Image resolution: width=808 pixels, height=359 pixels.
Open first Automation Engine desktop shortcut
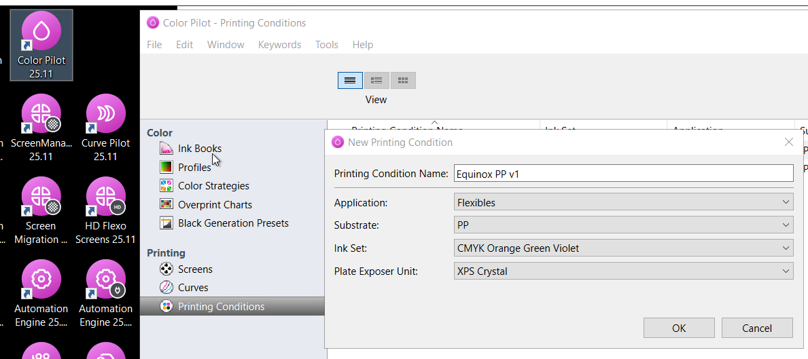click(41, 293)
